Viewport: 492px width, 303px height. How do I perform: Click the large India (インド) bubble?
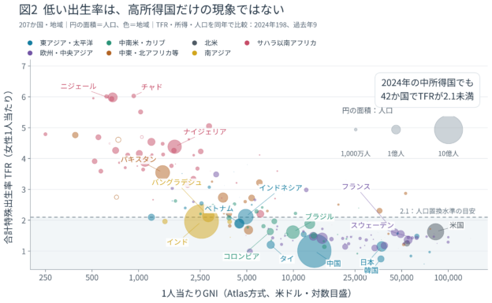(x=201, y=221)
